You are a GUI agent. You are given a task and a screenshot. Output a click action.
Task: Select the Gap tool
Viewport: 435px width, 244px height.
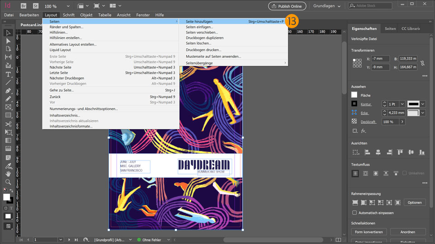point(8,57)
